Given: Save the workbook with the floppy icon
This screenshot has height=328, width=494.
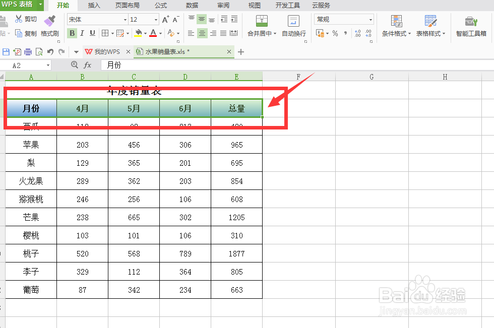Looking at the screenshot, I should [x=6, y=51].
